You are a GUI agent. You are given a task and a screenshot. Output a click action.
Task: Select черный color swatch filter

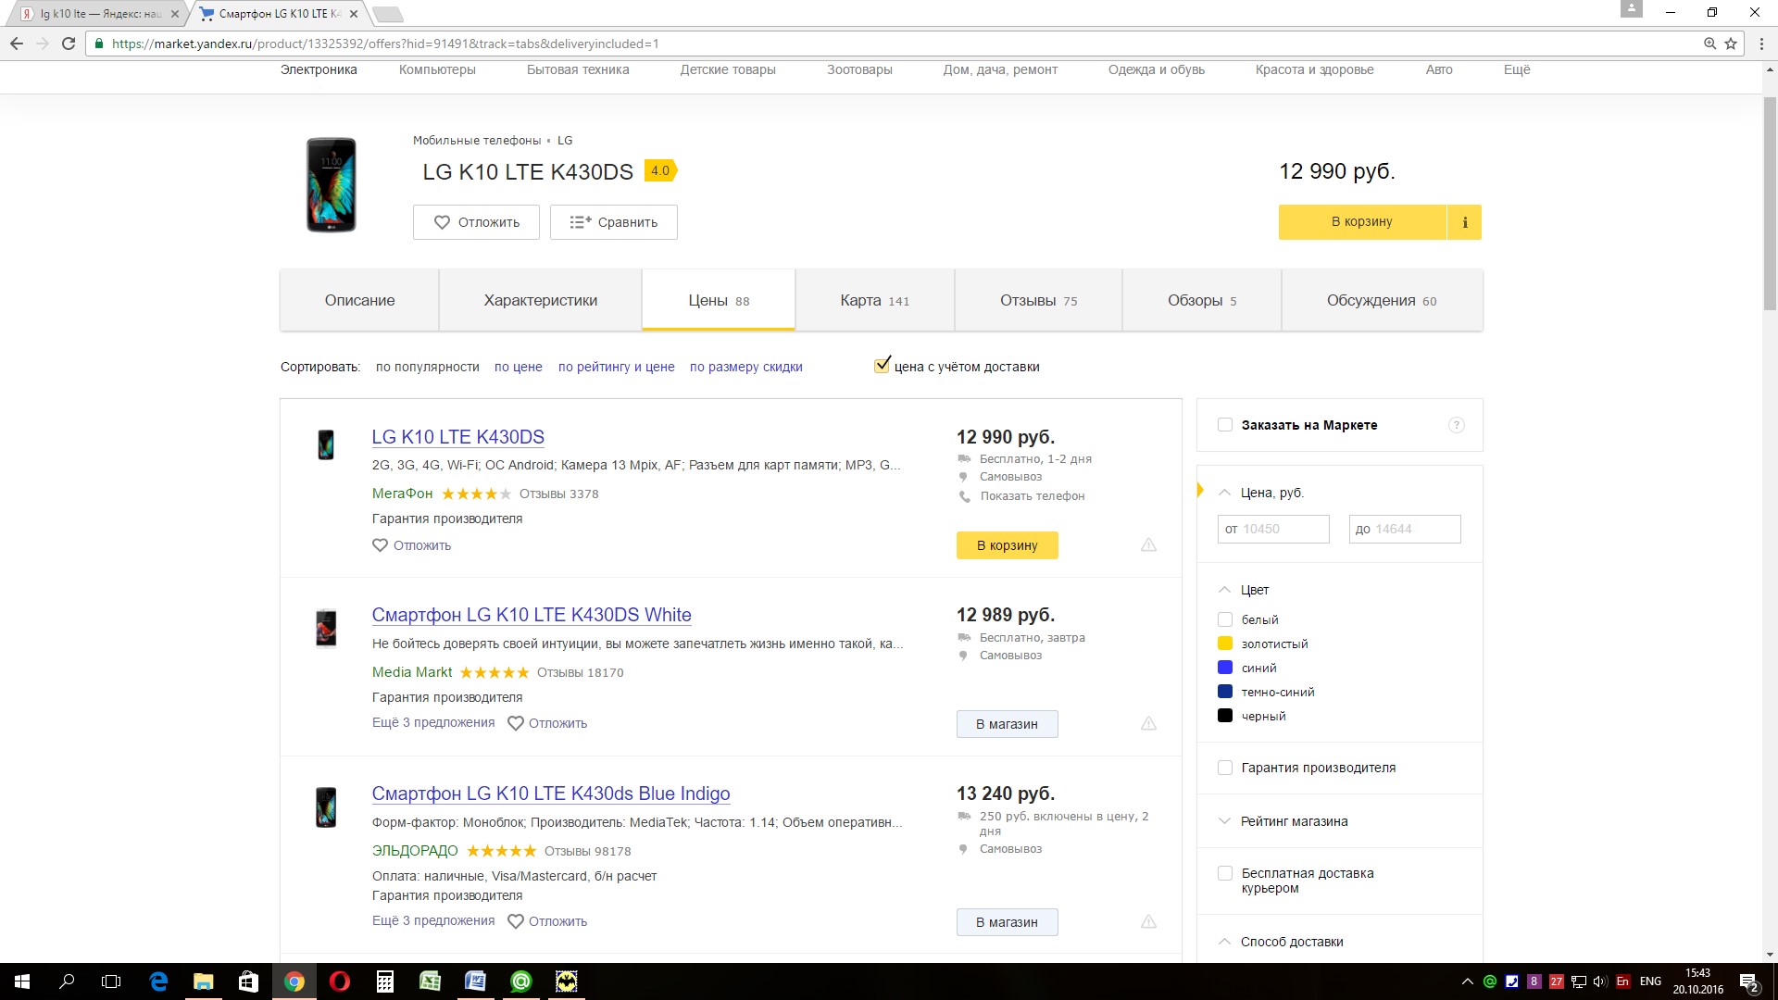point(1225,716)
